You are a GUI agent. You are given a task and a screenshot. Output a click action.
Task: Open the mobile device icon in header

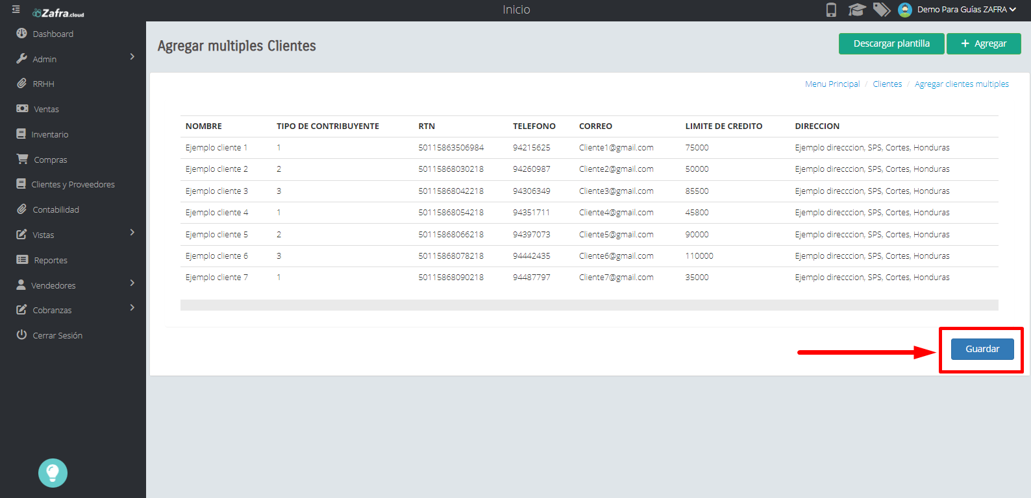(x=831, y=10)
